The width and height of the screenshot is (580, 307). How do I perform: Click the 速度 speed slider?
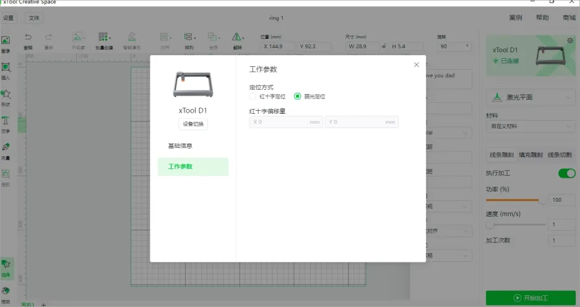click(x=516, y=225)
